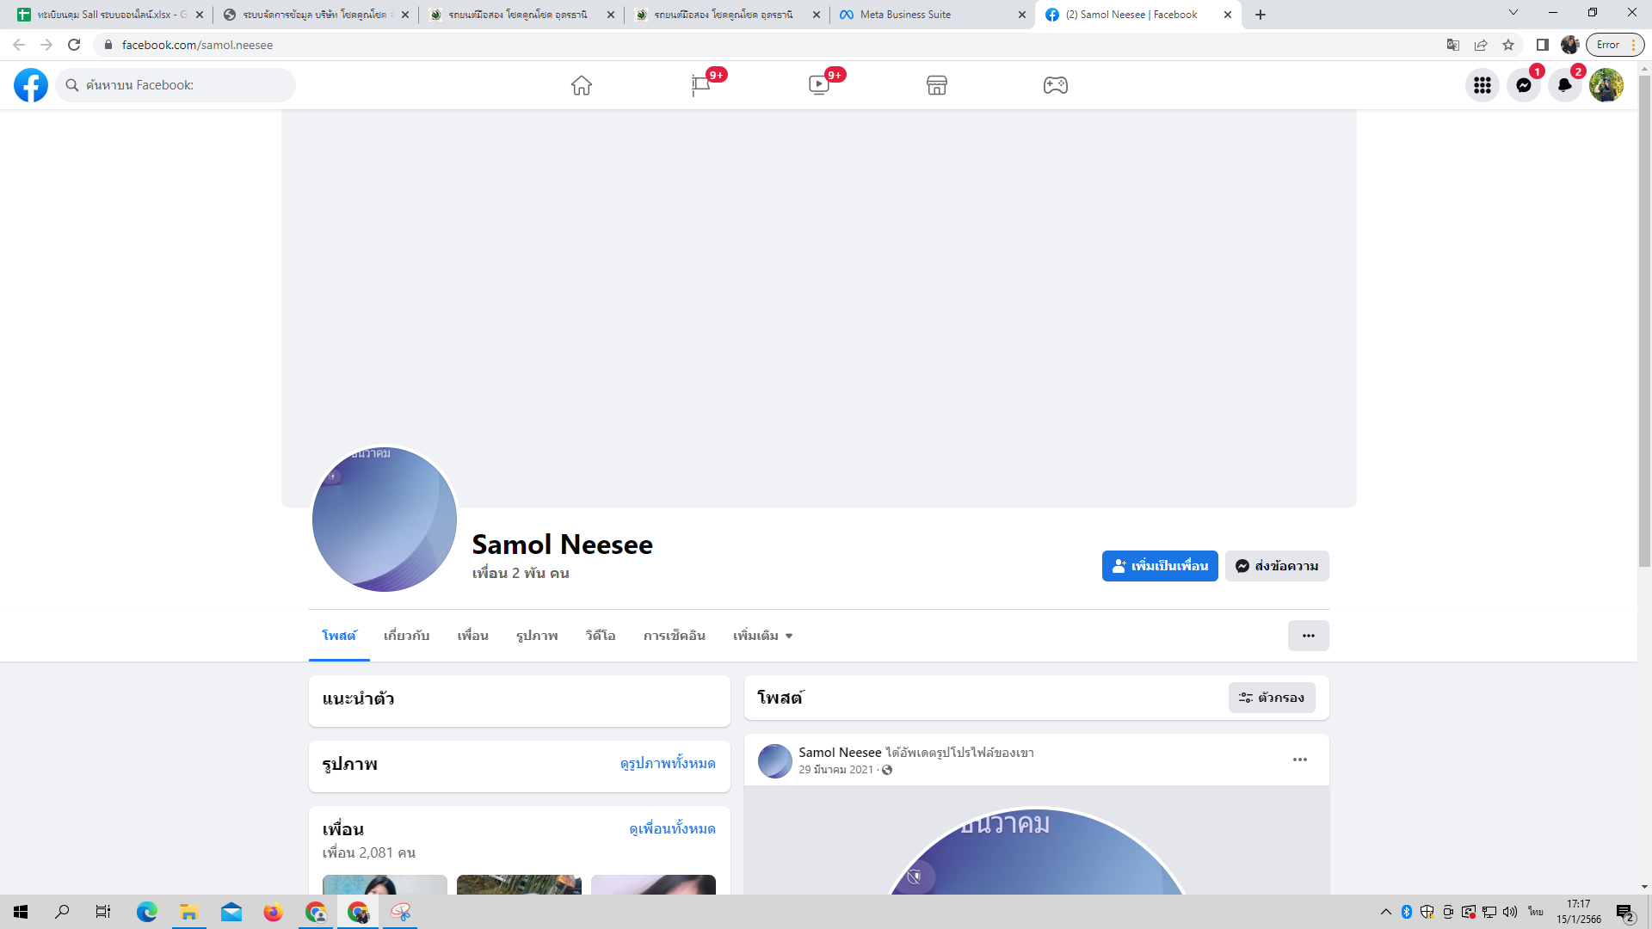Open Messenger chat icon
The width and height of the screenshot is (1652, 929).
click(1523, 85)
